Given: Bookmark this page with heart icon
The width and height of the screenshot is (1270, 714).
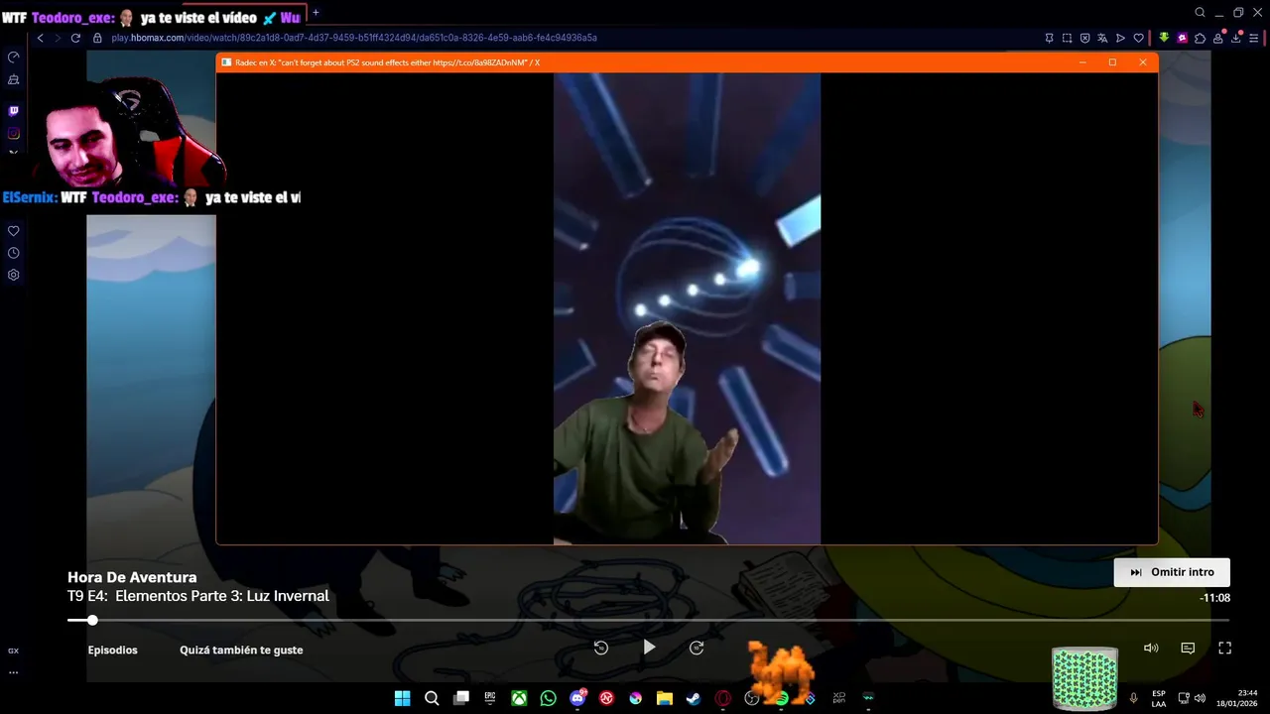Looking at the screenshot, I should pyautogui.click(x=1138, y=38).
